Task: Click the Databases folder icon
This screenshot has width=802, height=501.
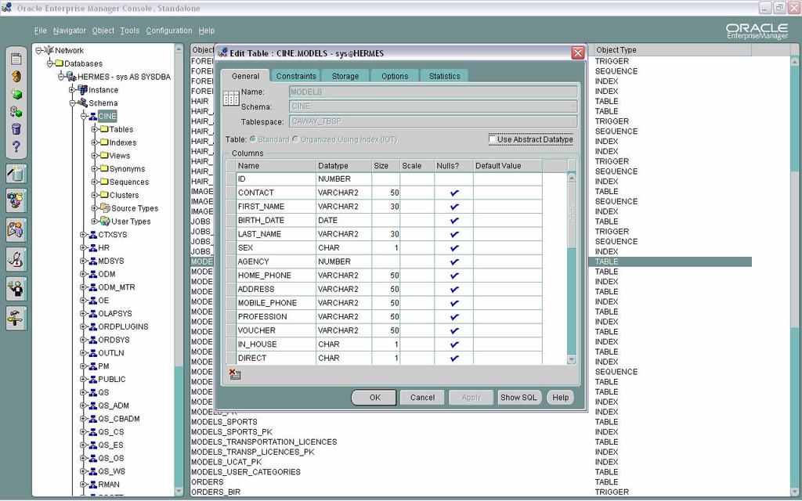Action: click(x=59, y=63)
